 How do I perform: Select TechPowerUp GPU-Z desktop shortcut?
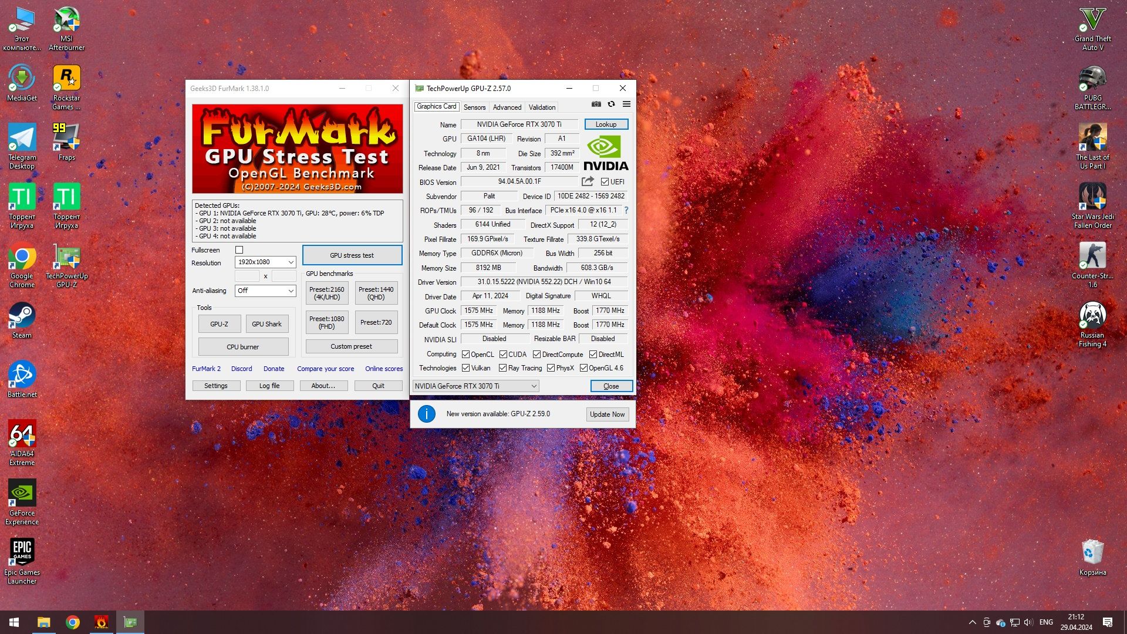click(67, 265)
